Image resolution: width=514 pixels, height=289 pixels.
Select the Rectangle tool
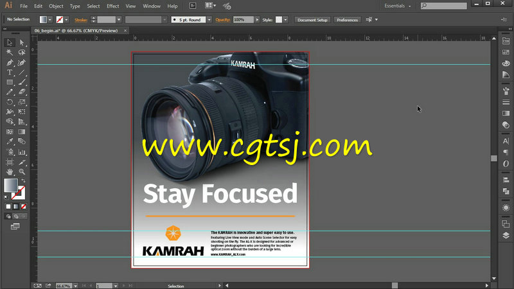[10, 82]
